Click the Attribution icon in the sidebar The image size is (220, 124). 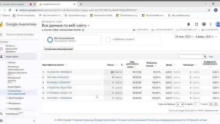[x=1, y=114]
